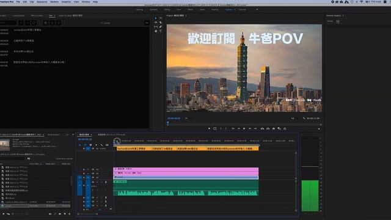Toggle insert sequences as nests button
The height and width of the screenshot is (220, 391).
pyautogui.click(x=80, y=145)
